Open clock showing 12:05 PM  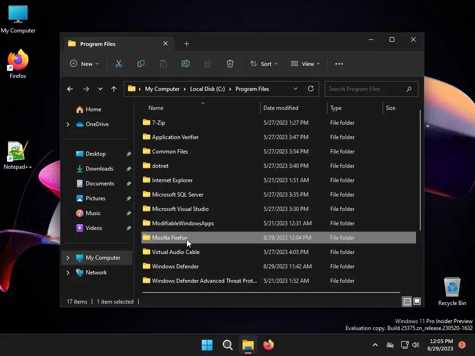pyautogui.click(x=440, y=345)
